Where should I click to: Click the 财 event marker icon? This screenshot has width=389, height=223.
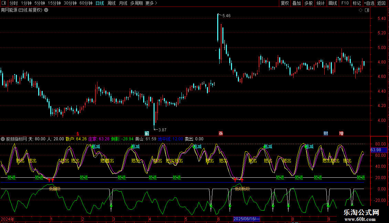coord(325,133)
